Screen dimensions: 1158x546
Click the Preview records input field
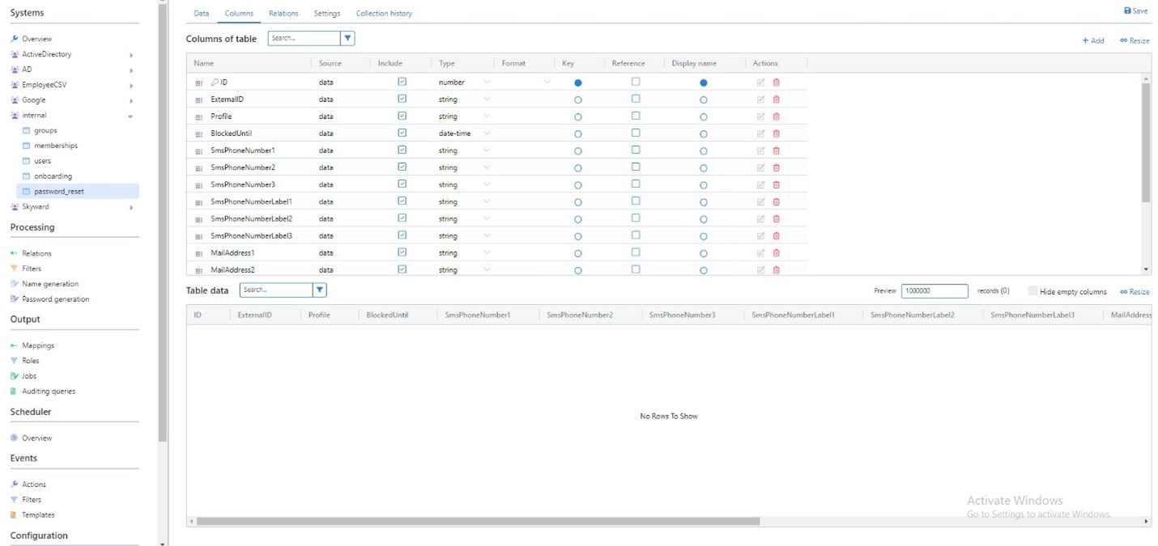[x=934, y=290]
